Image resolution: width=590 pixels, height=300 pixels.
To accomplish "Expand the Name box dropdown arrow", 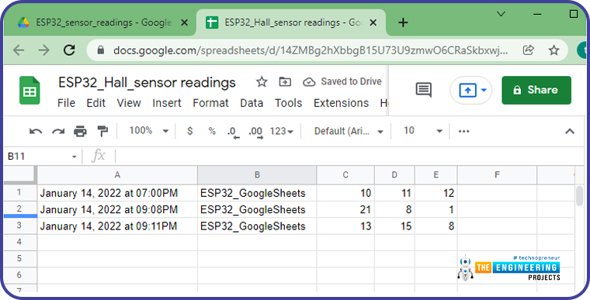I will coord(74,157).
